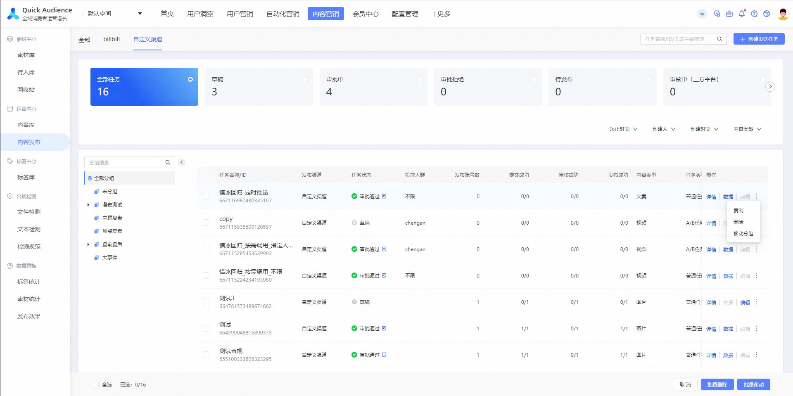Check the 全选 select-all checkbox
Viewport: 793px width, 396px height.
tap(96, 384)
